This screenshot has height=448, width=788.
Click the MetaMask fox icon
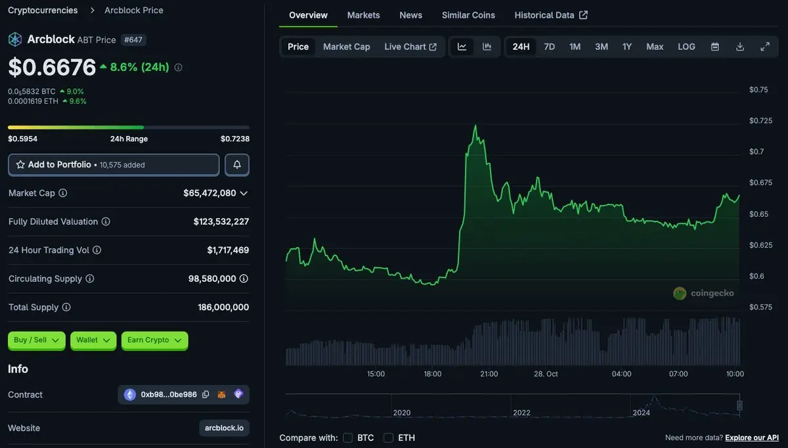tap(222, 394)
